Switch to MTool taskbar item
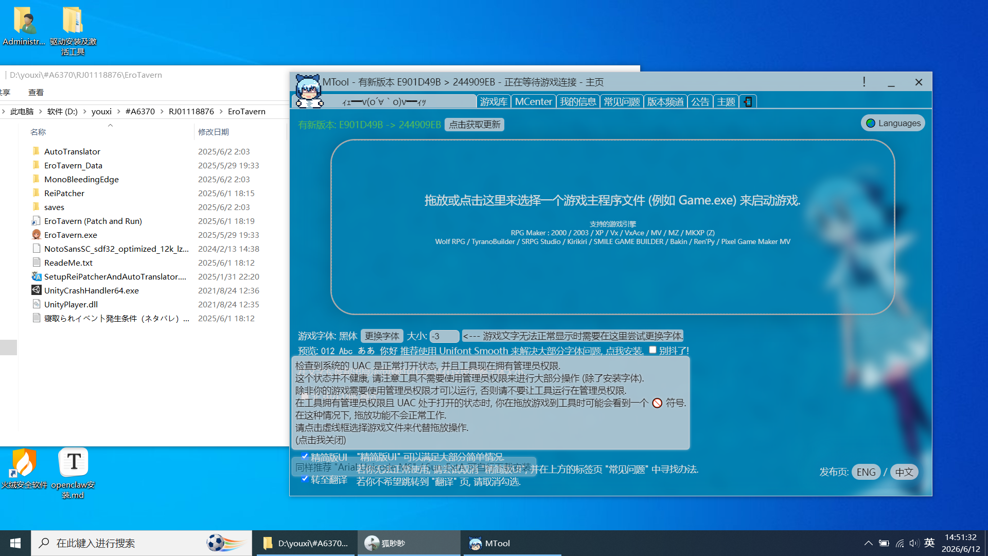The width and height of the screenshot is (988, 556). [512, 543]
